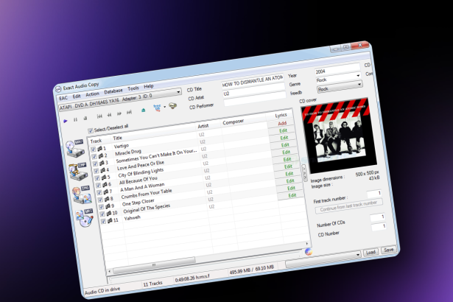Click the CD Title input field
Viewport: 453px width, 302px height.
pyautogui.click(x=253, y=80)
